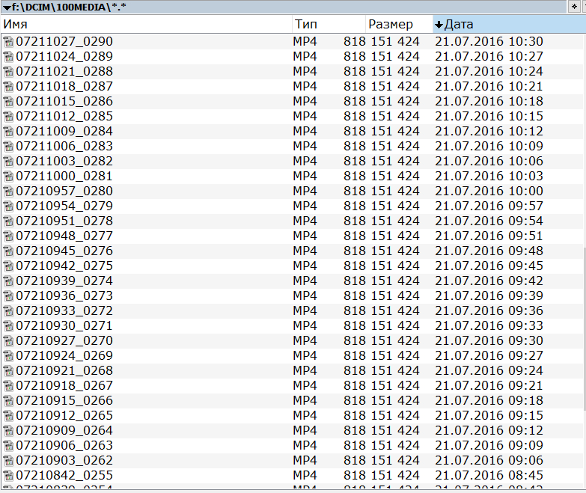
Task: Select file 07210957_0280
Action: coord(64,192)
